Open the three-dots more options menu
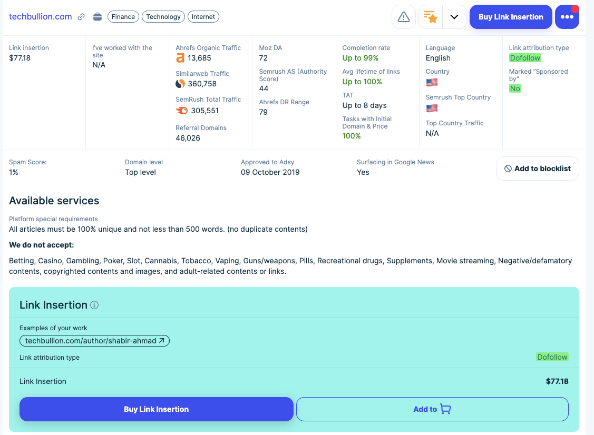594x435 pixels. 567,17
